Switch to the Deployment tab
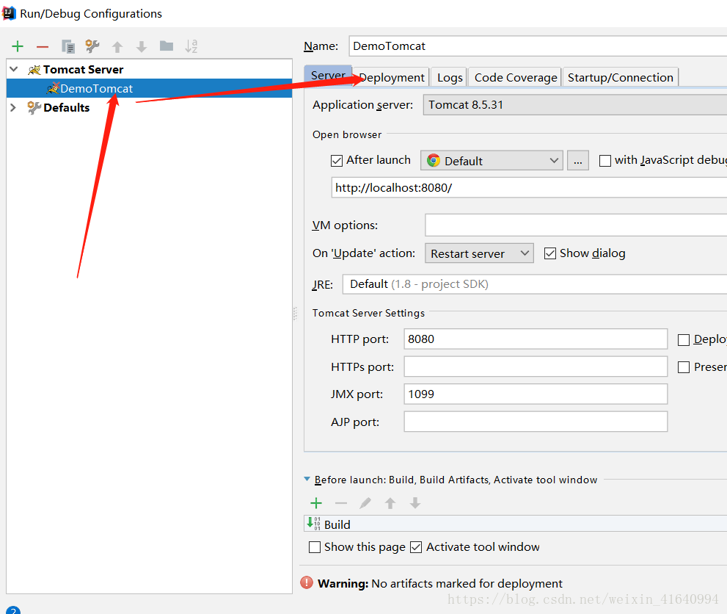Image resolution: width=727 pixels, height=614 pixels. tap(392, 78)
